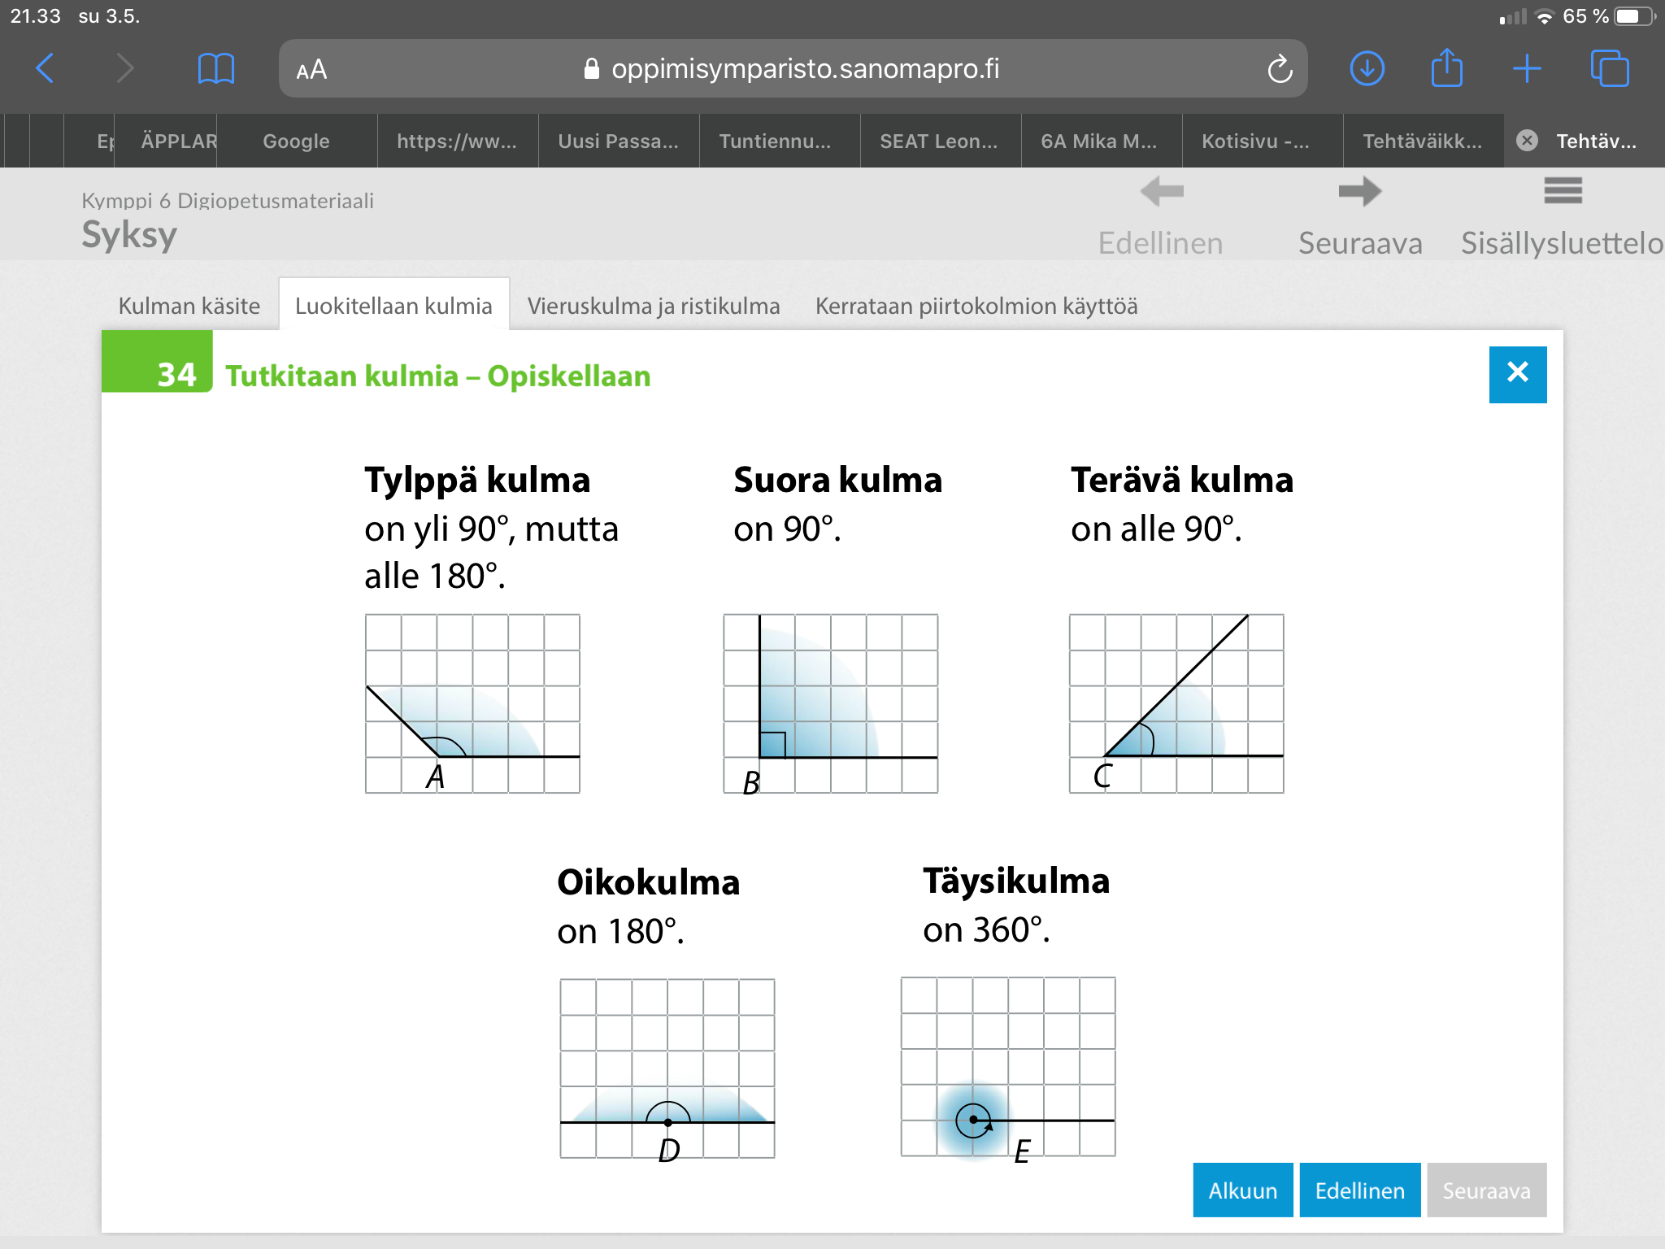Reload the page with refresh icon
Screen dimensions: 1665x1249
[1280, 69]
